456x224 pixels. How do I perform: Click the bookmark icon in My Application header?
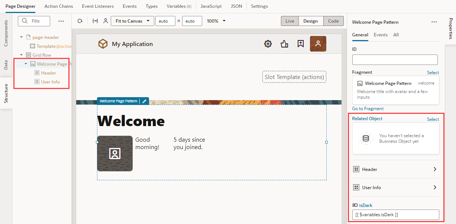click(301, 44)
